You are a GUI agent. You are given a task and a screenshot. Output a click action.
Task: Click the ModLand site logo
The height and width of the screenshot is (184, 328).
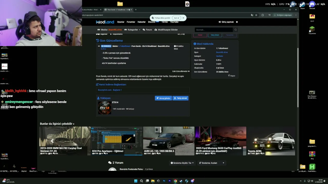[x=105, y=22]
